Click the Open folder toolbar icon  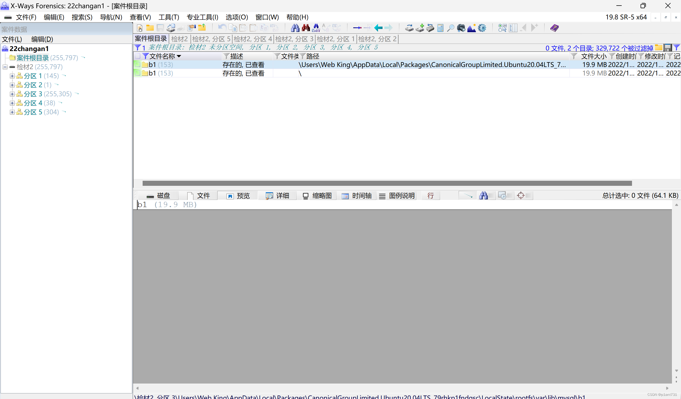150,28
